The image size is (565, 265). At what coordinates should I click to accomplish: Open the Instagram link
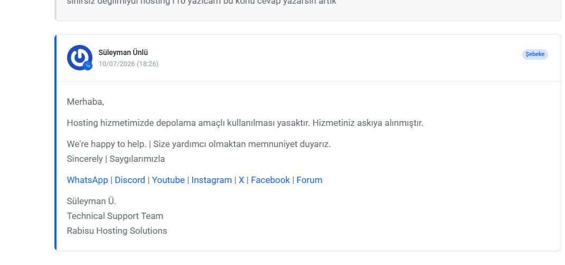[212, 180]
